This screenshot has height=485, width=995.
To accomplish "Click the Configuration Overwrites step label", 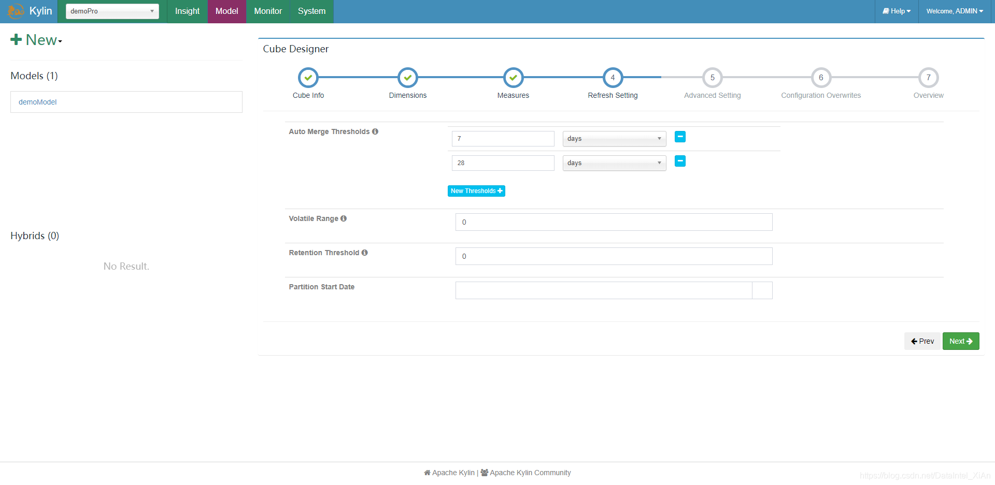I will pyautogui.click(x=821, y=95).
